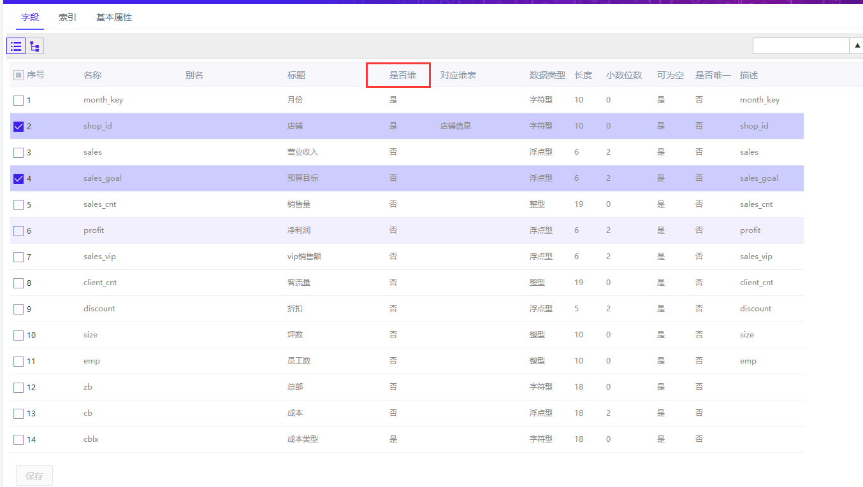Uncheck the checkbox for sales_goal row
The image size is (863, 487).
tap(18, 178)
